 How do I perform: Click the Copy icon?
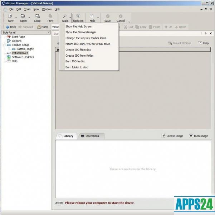click(137, 27)
